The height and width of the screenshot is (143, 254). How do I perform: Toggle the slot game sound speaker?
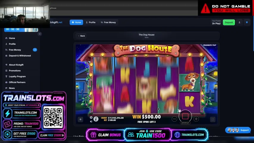[91, 121]
